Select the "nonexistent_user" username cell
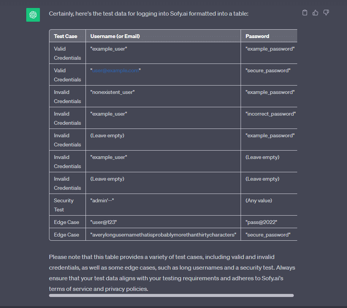347x308 pixels. click(163, 96)
